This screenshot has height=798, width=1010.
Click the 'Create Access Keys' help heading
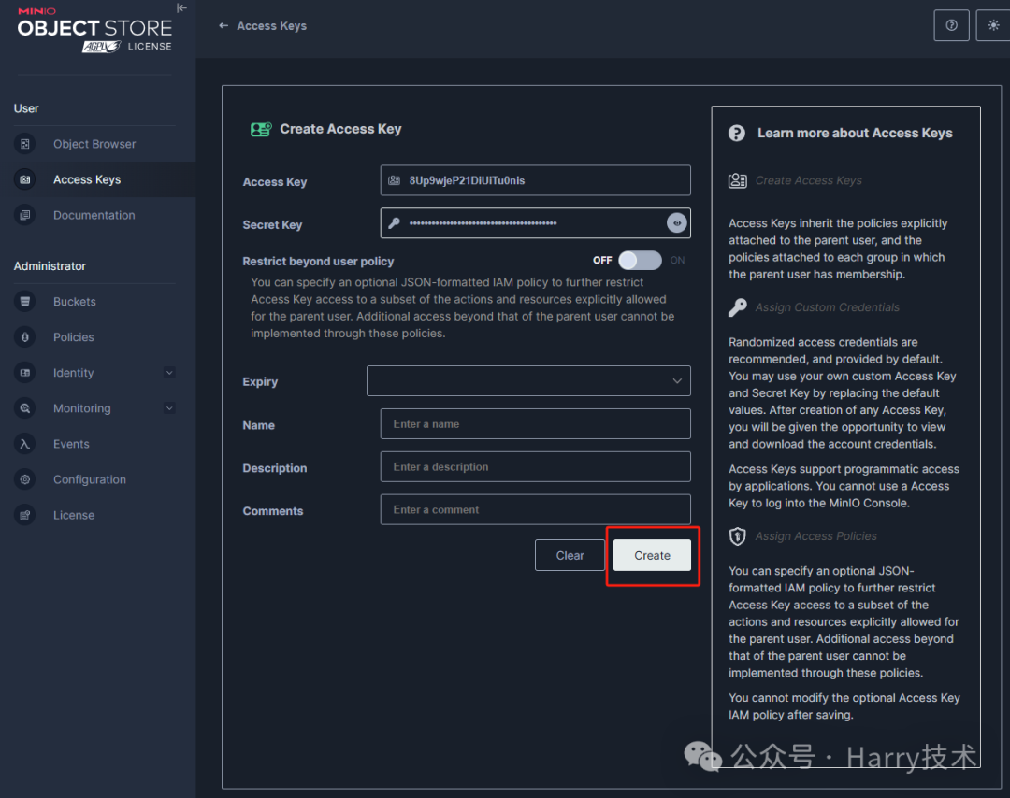coord(808,181)
